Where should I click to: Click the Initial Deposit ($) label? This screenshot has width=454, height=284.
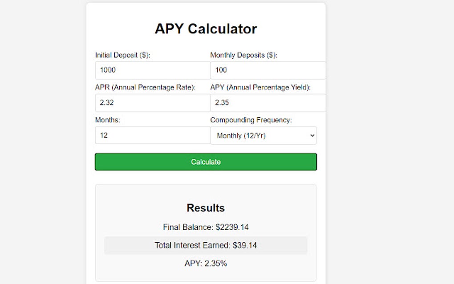point(121,55)
